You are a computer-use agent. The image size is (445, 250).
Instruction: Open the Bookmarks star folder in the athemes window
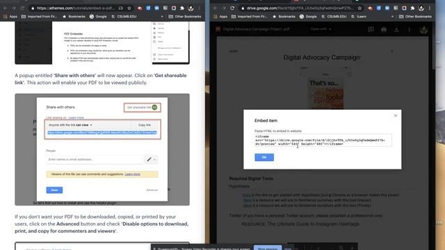[x=74, y=17]
